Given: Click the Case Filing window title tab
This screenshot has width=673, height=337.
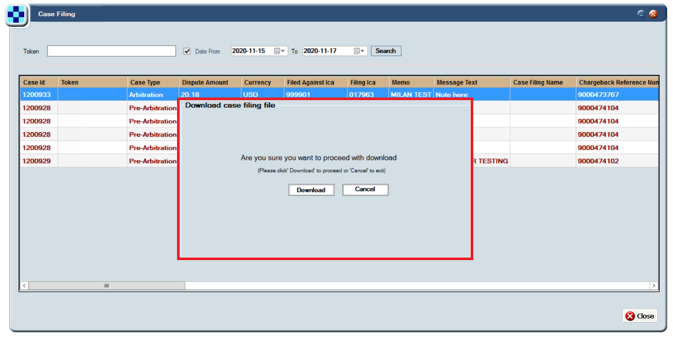Looking at the screenshot, I should [57, 14].
